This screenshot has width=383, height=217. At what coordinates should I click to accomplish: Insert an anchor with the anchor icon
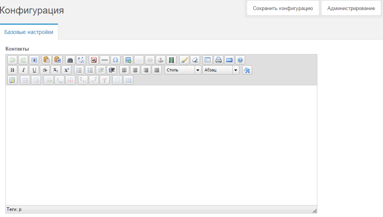pos(161,60)
